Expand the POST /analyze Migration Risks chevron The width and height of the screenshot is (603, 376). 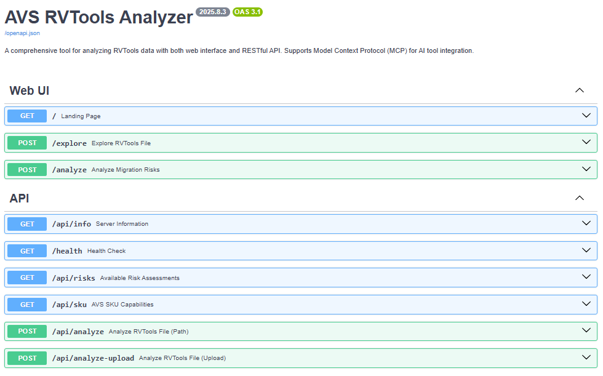(586, 169)
